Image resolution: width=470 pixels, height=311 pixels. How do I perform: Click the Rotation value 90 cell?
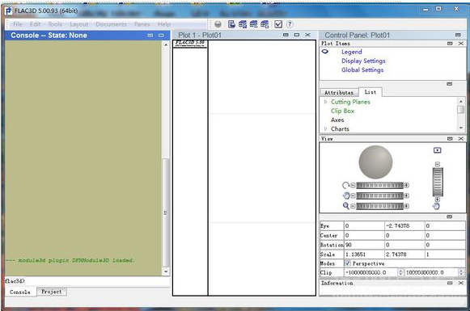364,245
